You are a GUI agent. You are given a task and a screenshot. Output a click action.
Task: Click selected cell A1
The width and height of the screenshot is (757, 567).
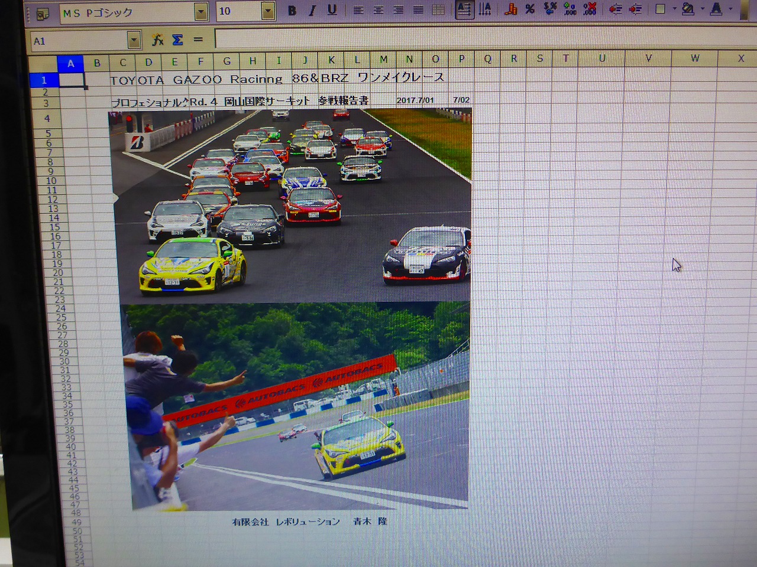(x=72, y=80)
